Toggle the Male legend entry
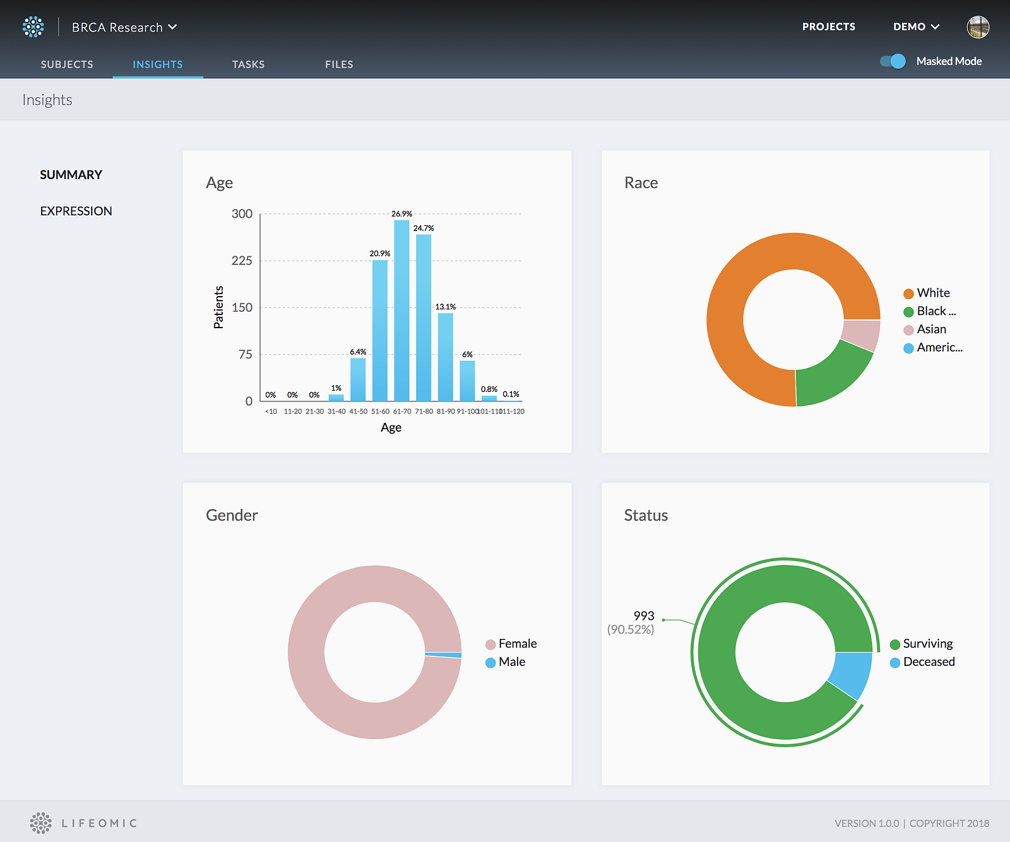The height and width of the screenshot is (842, 1010). [x=505, y=662]
